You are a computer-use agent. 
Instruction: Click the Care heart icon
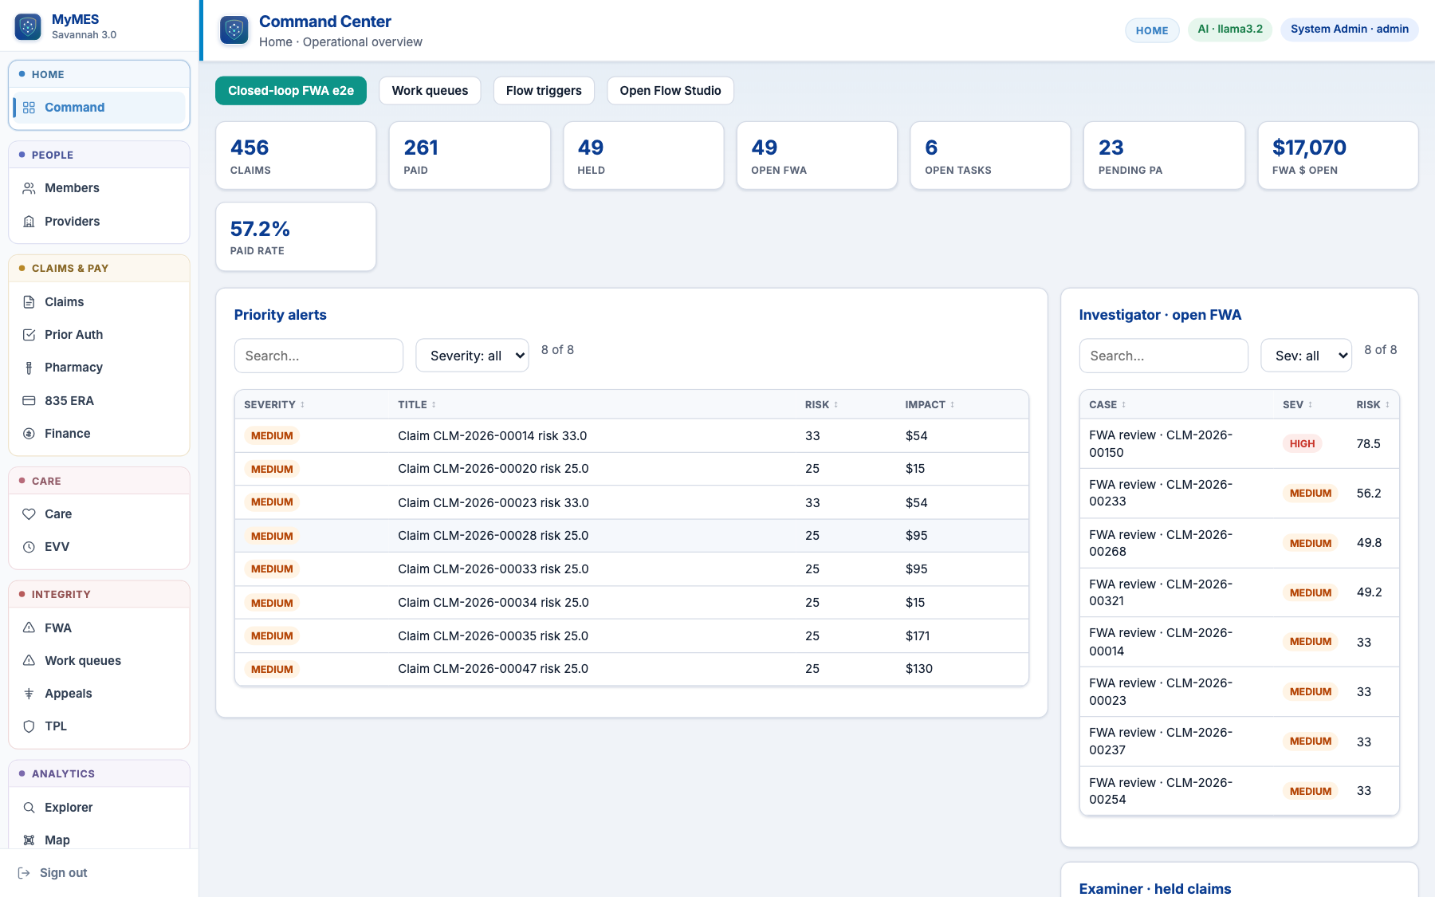coord(29,514)
